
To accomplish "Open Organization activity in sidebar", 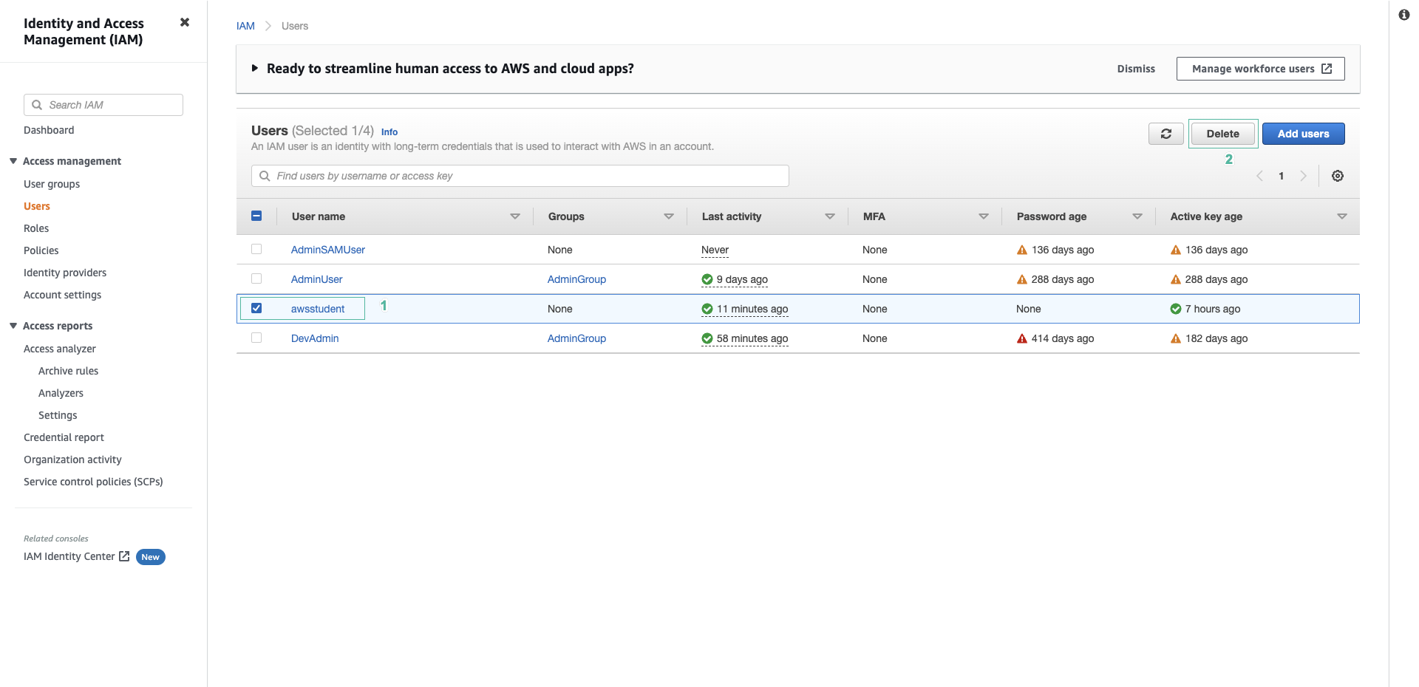I will click(x=72, y=459).
